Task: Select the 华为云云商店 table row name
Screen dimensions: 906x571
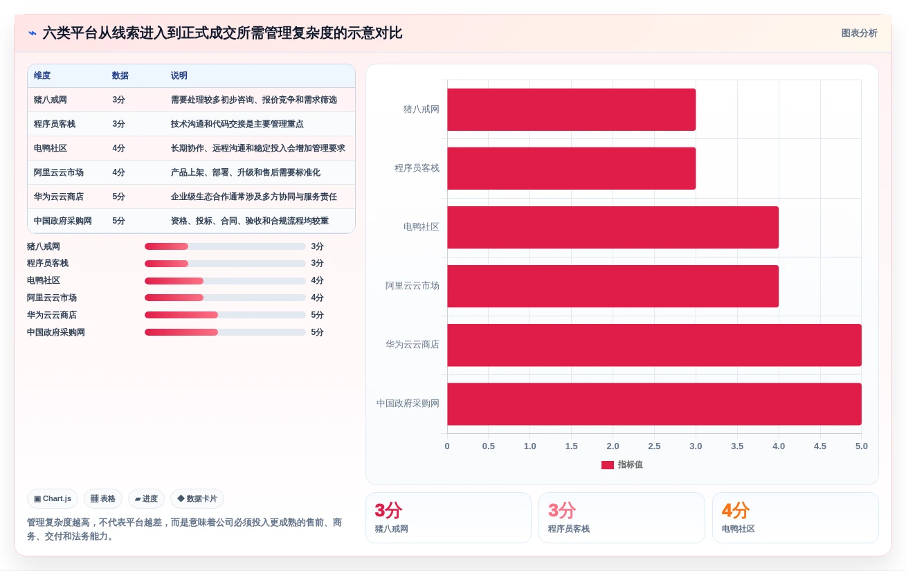Action: (x=59, y=197)
